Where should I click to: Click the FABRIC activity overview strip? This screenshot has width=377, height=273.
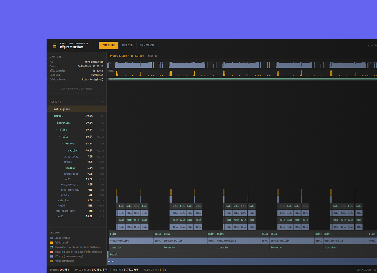(242, 73)
